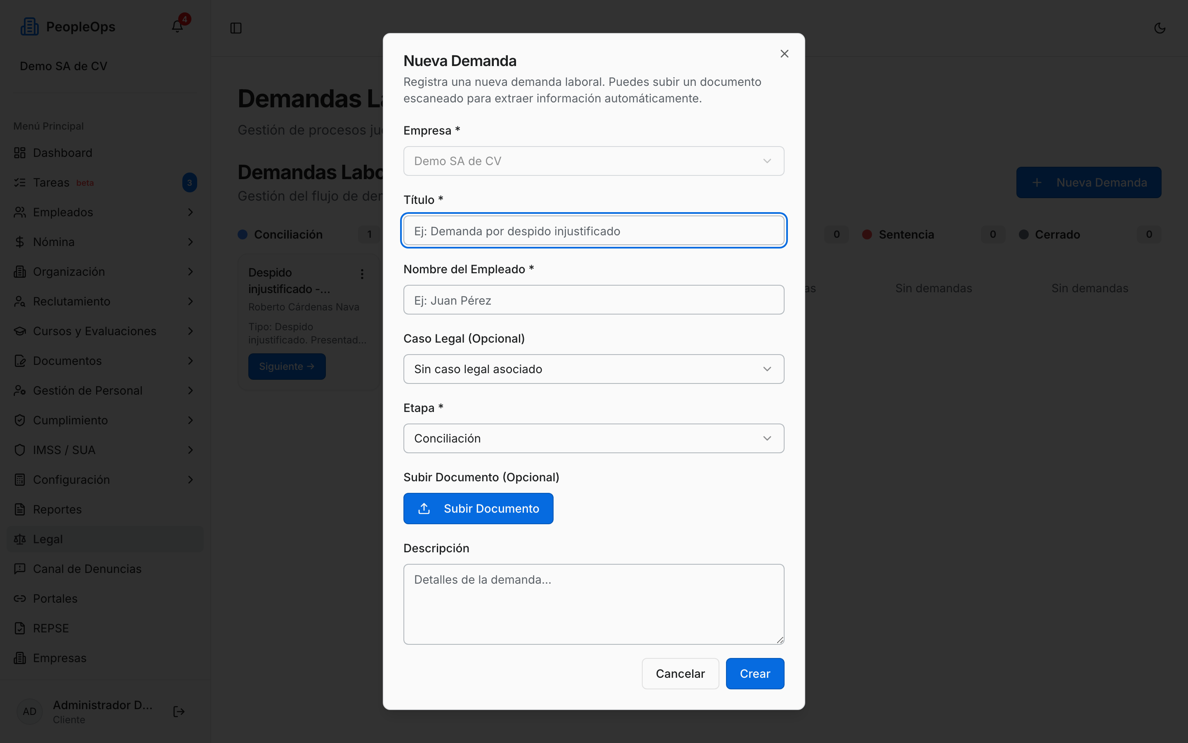Focus the Título input field
1188x743 pixels.
(x=594, y=230)
